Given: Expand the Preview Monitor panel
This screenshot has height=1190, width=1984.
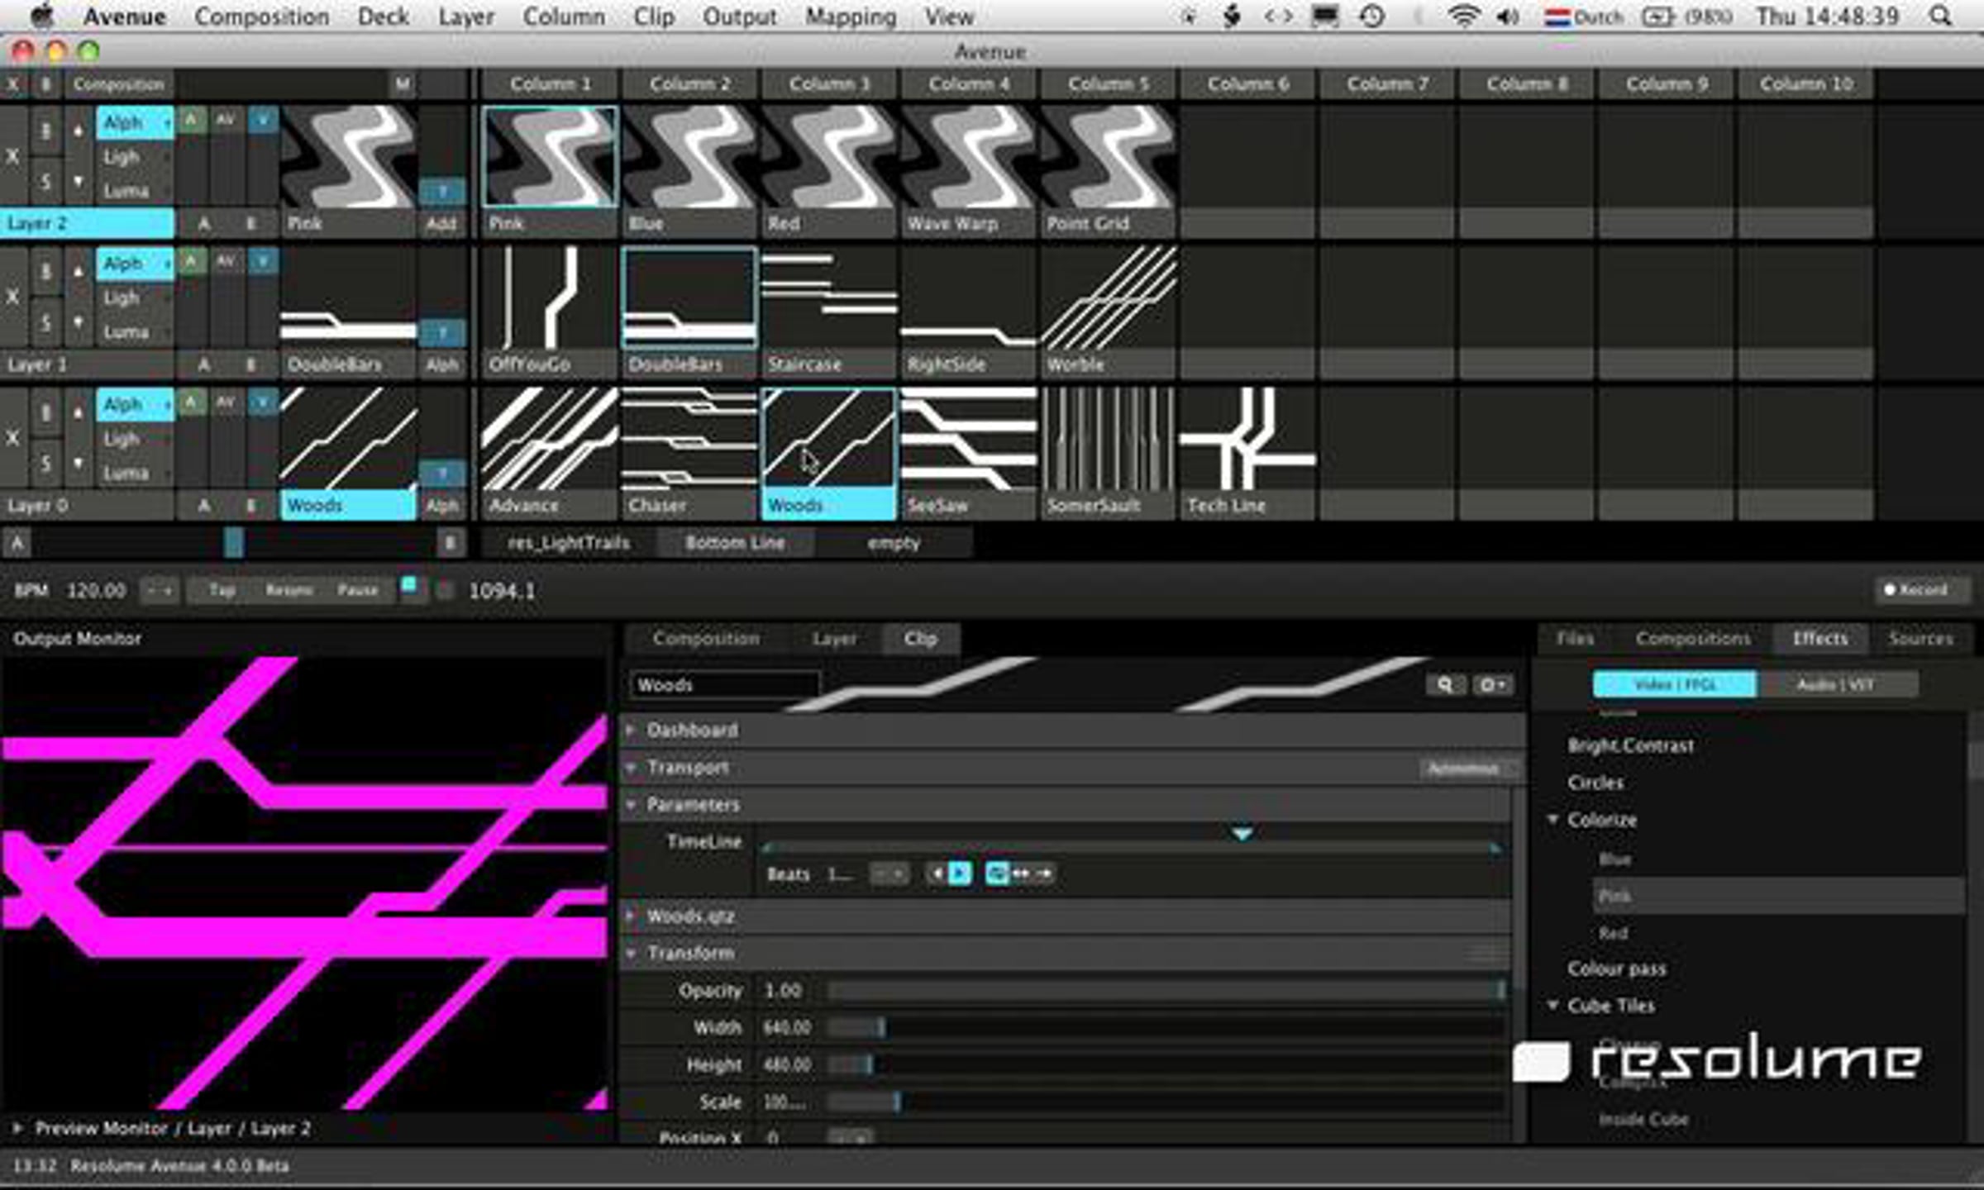Looking at the screenshot, I should (16, 1128).
